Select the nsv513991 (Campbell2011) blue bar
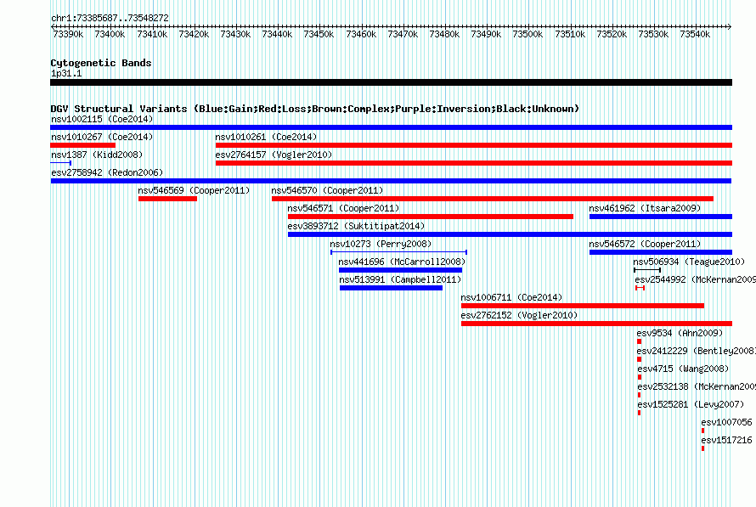Image resolution: width=756 pixels, height=507 pixels. [391, 288]
